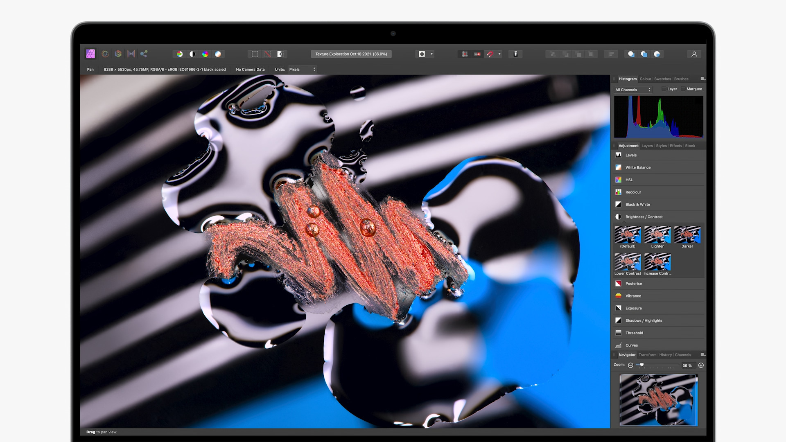
Task: Click the Deselect crossed-marquee icon
Action: [267, 54]
